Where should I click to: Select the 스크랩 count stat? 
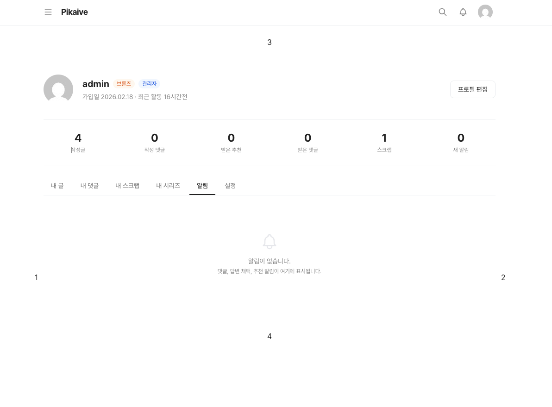click(384, 142)
